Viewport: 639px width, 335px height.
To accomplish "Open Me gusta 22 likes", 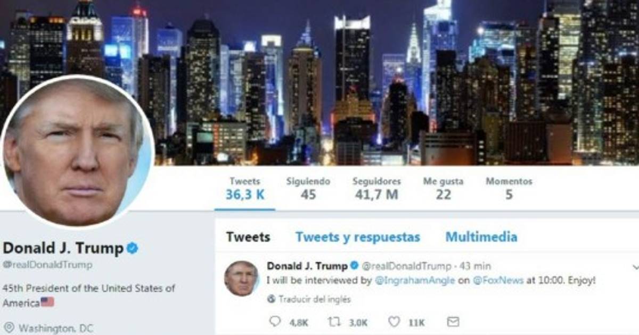I will click(443, 189).
